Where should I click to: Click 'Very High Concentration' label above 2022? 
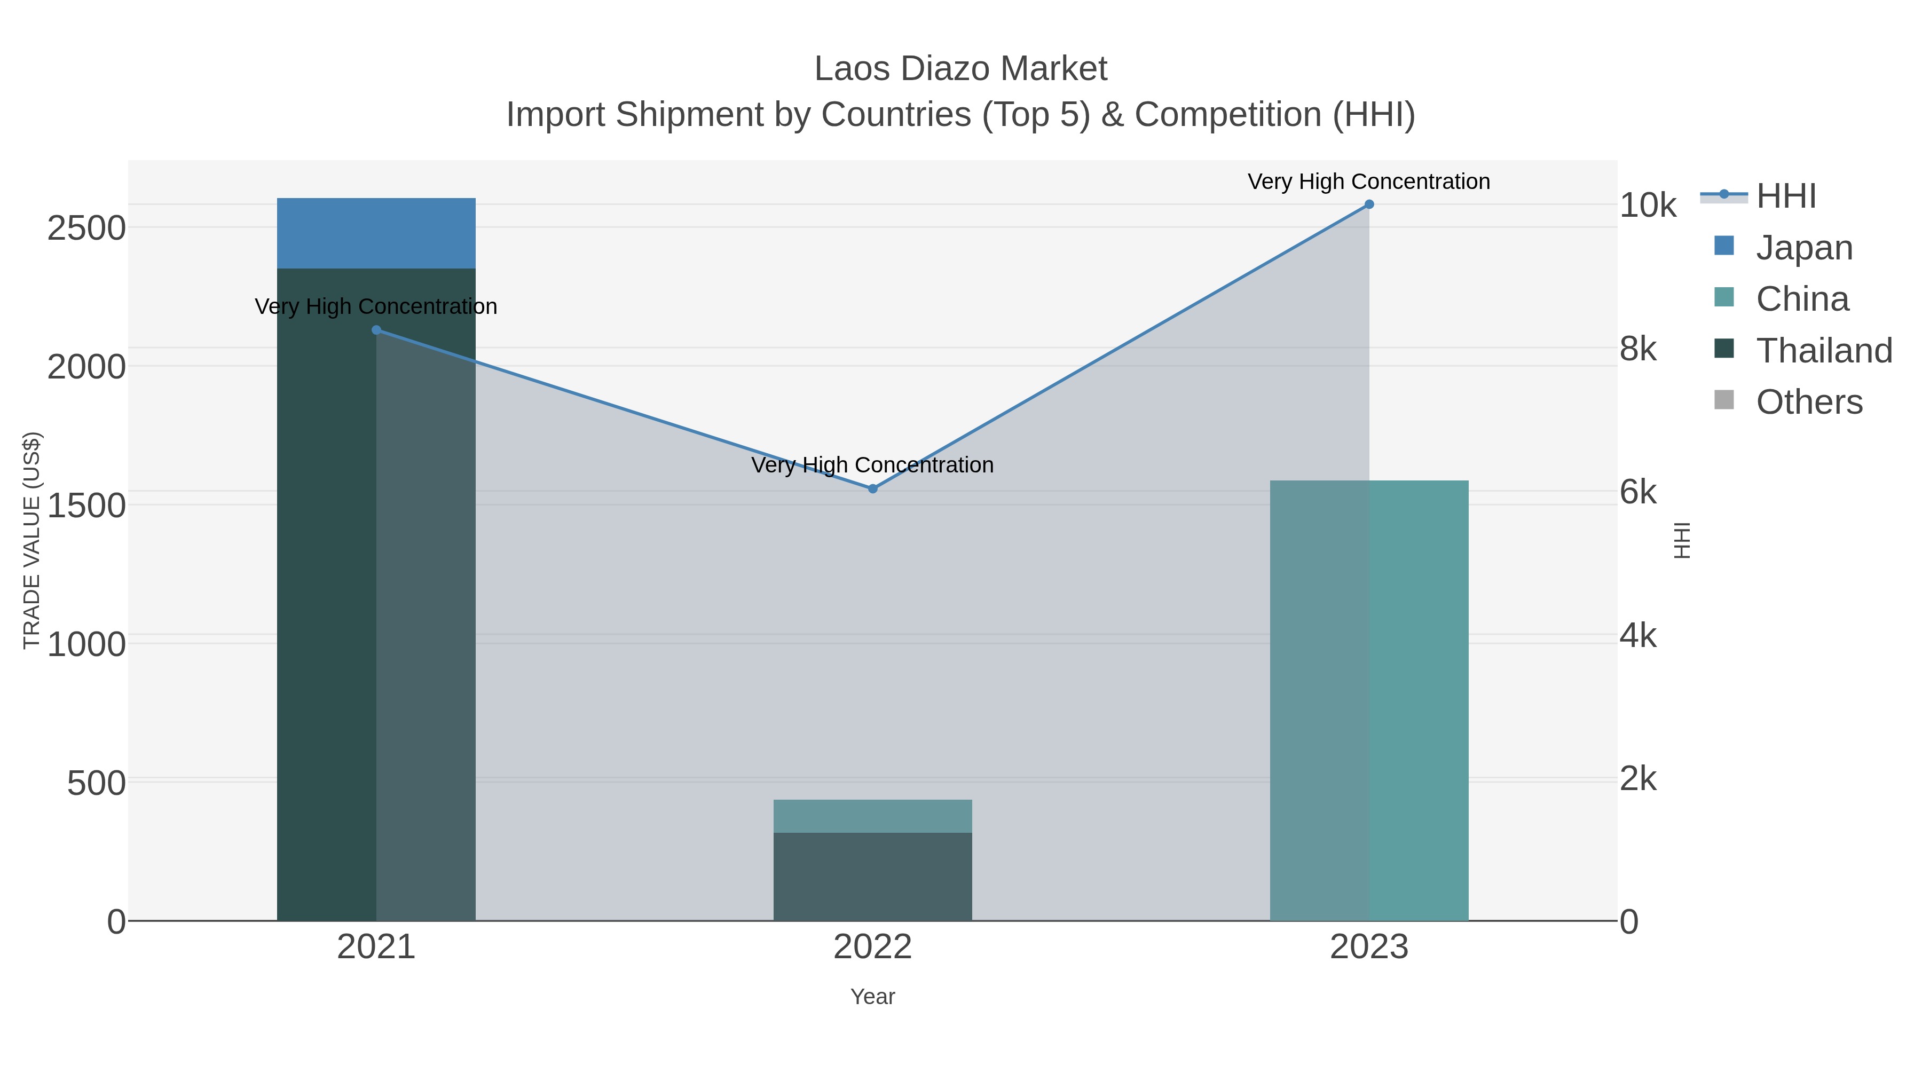pyautogui.click(x=873, y=465)
